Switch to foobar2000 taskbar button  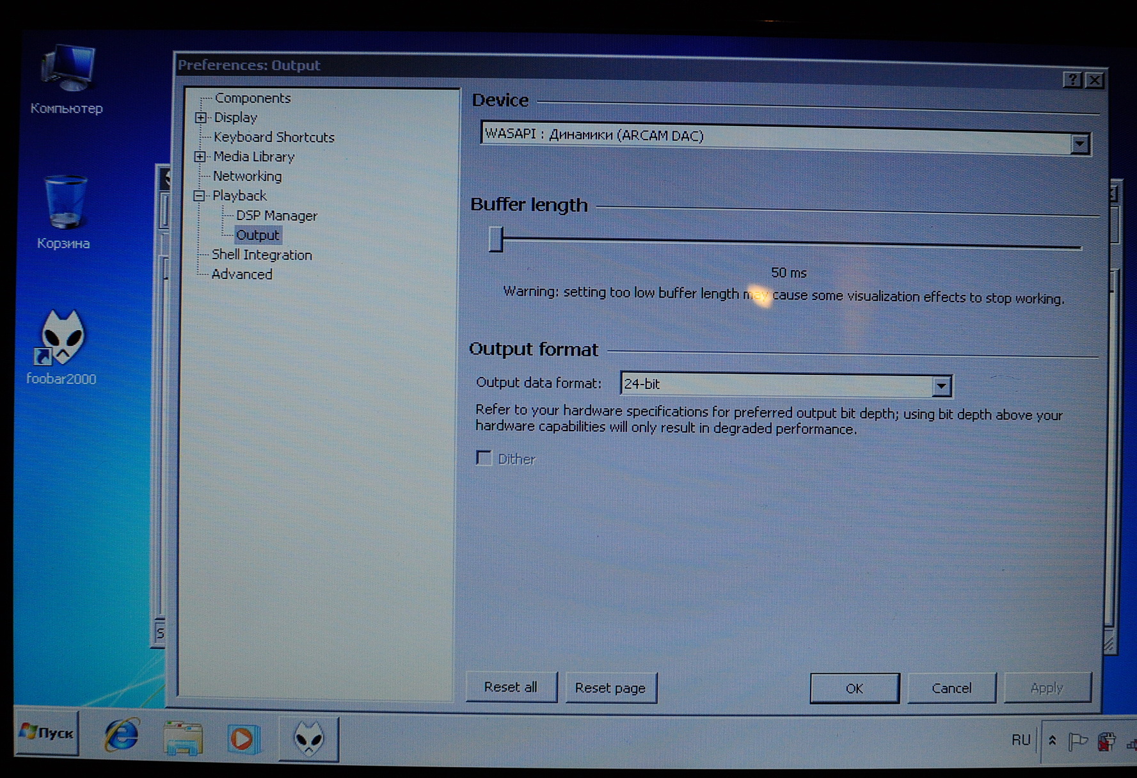tap(309, 740)
